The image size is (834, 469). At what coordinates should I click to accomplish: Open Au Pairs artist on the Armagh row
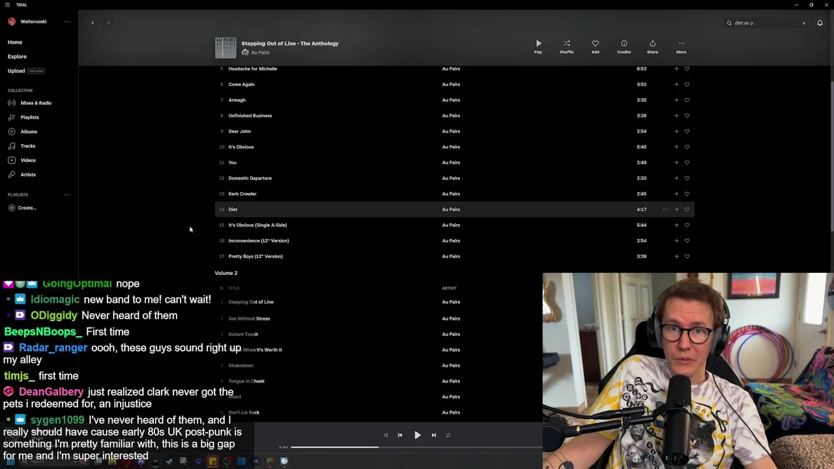[x=451, y=100]
